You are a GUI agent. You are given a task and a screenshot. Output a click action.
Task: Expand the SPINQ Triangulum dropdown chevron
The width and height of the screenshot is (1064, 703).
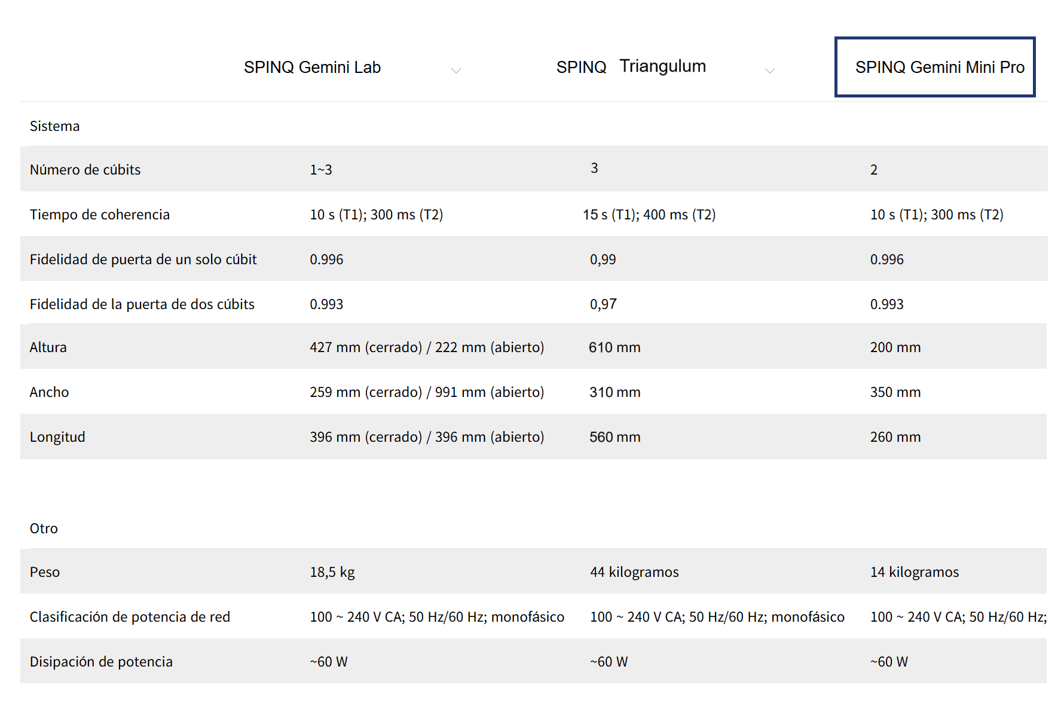pos(770,71)
